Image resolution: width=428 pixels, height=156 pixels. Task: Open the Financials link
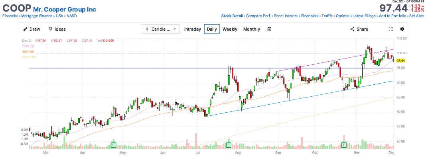pos(310,16)
